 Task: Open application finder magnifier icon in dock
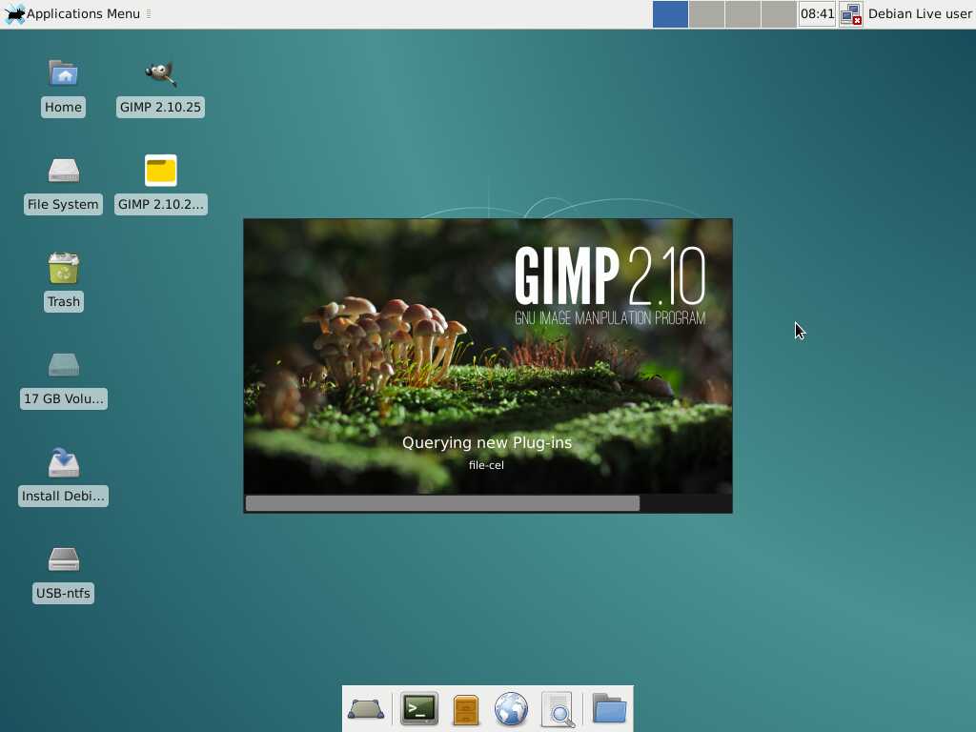click(x=558, y=709)
